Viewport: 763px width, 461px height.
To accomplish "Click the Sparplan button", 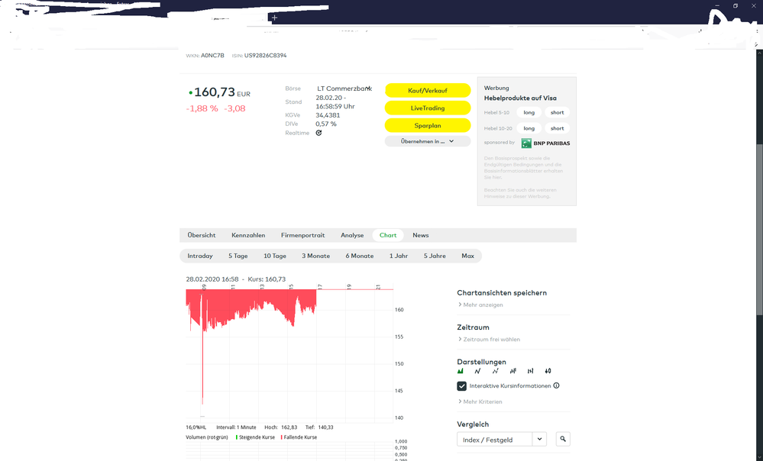I will click(427, 125).
